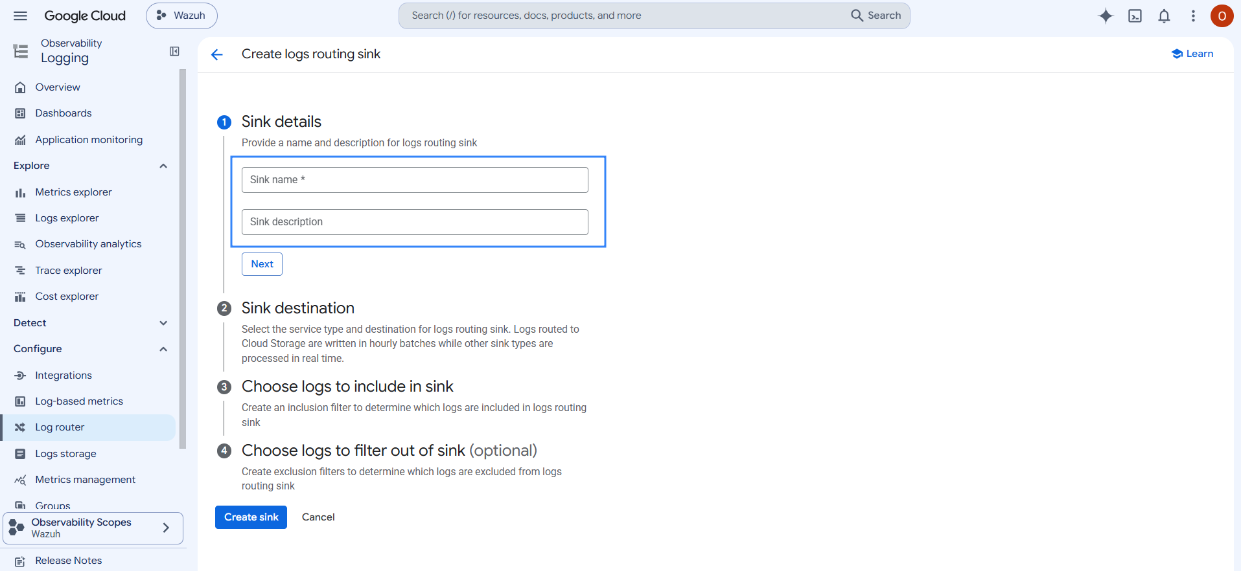This screenshot has height=571, width=1241.
Task: Collapse the Configure section
Action: (x=163, y=349)
